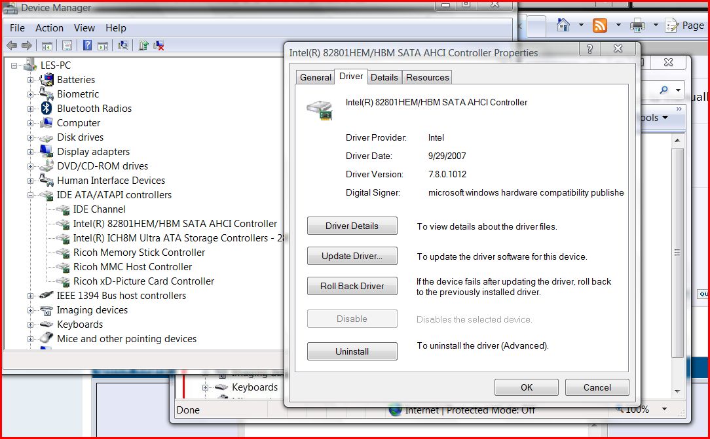Click the IEEE 1394 Bus host controllers icon
This screenshot has width=710, height=439.
pos(47,296)
